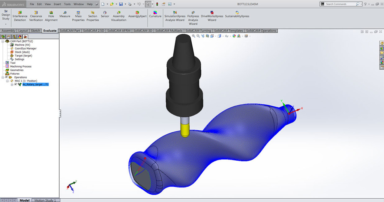Screen dimensions: 384x202
Task: Collapse MAC 1 (1- Position) node
Action: click(x=7, y=81)
